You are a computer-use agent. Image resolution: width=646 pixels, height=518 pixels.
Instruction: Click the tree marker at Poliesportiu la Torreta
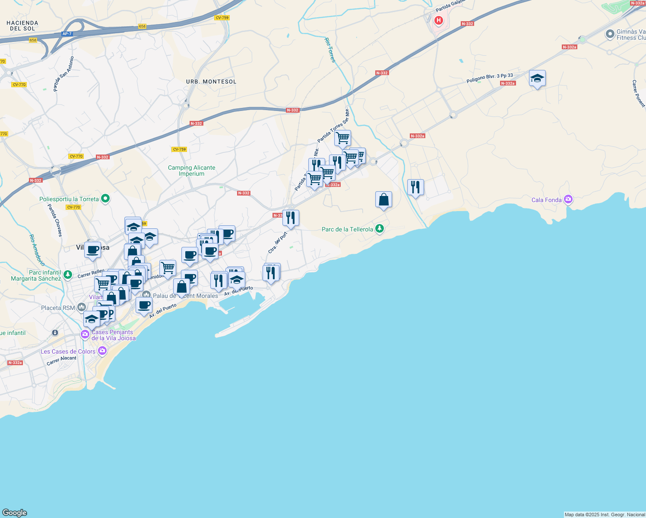[x=105, y=198]
